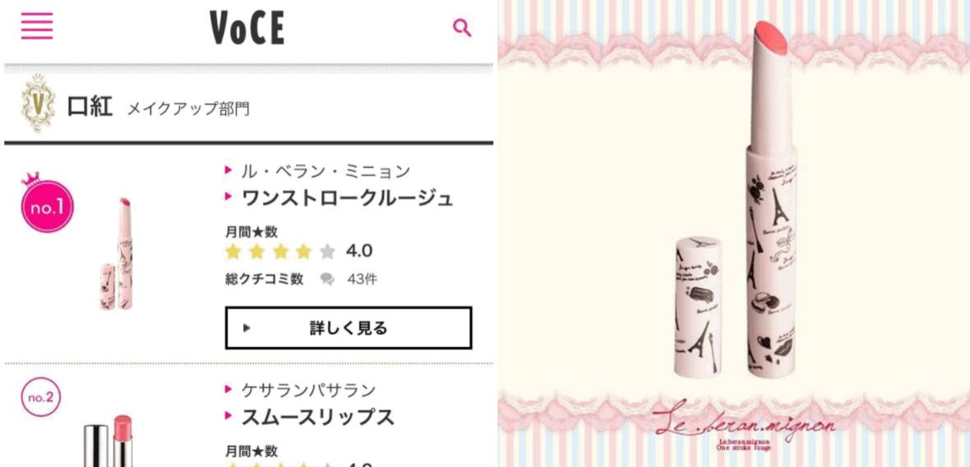Click the no.2 silver lipstick thumbnail
The height and width of the screenshot is (467, 970).
point(109,441)
